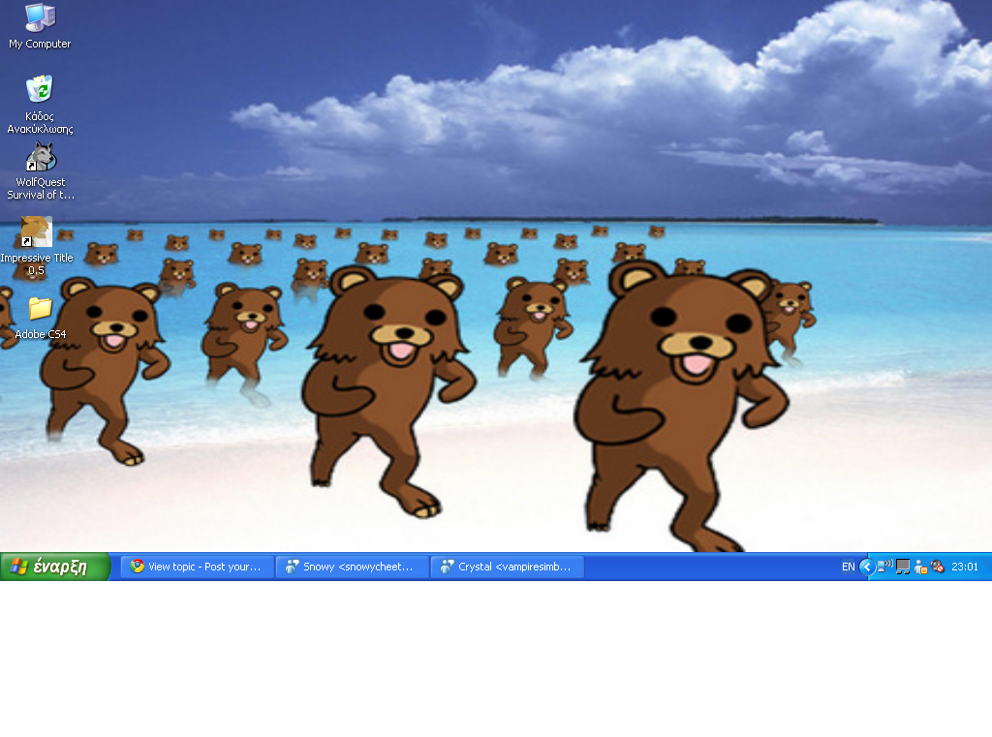
Task: Expand hidden tray icons with the arrow
Action: tap(867, 567)
